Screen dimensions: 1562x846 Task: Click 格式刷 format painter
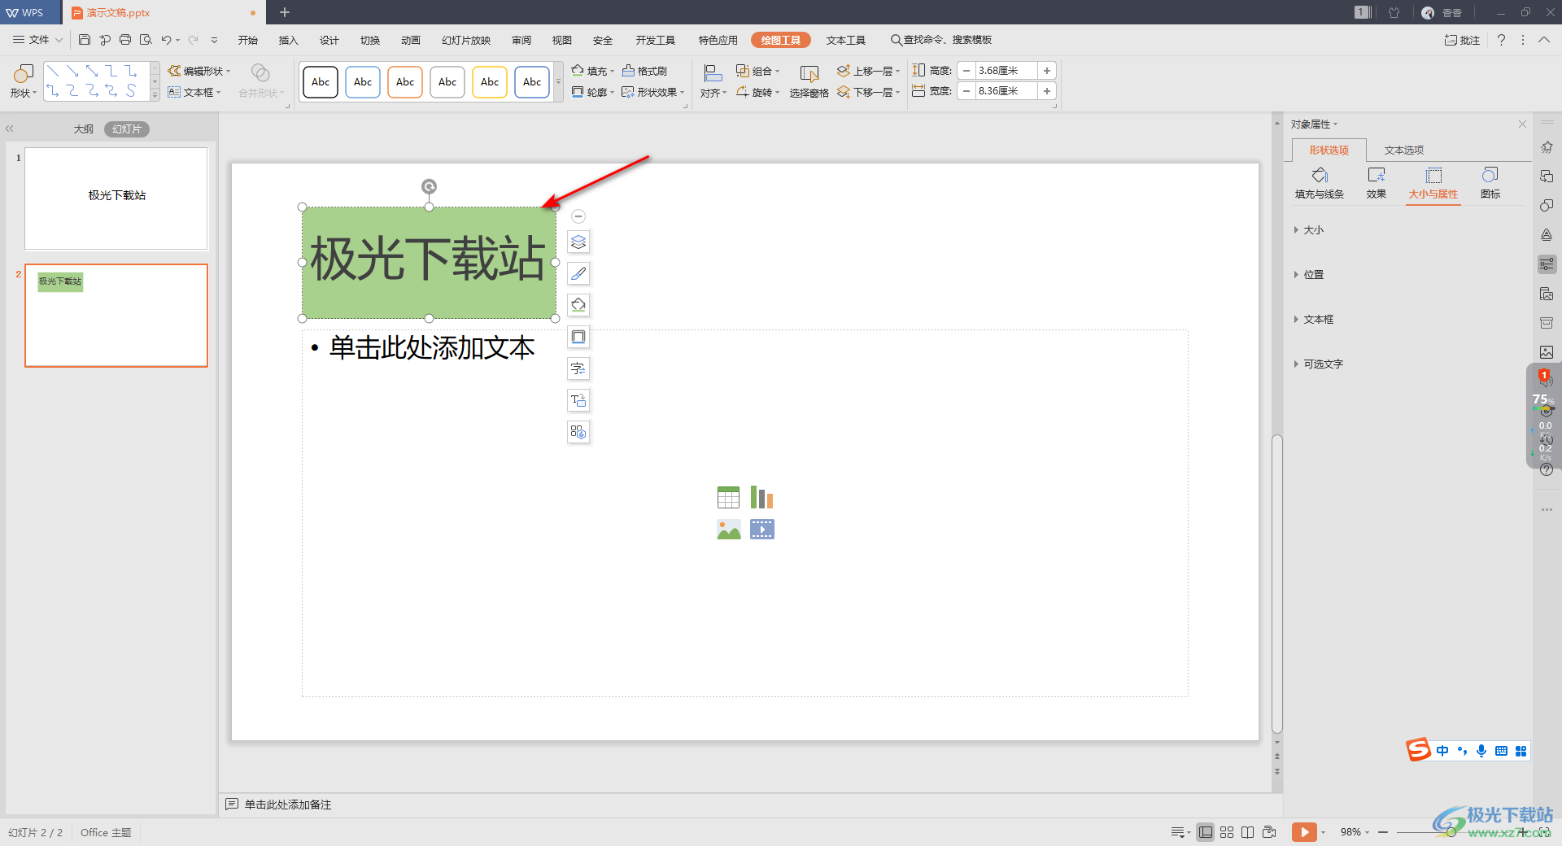645,71
